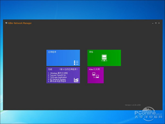
Task: Pick the NT Kernel & System entry
Action: tap(59, 79)
